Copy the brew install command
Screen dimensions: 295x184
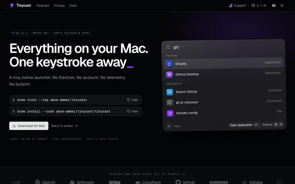pos(132,111)
